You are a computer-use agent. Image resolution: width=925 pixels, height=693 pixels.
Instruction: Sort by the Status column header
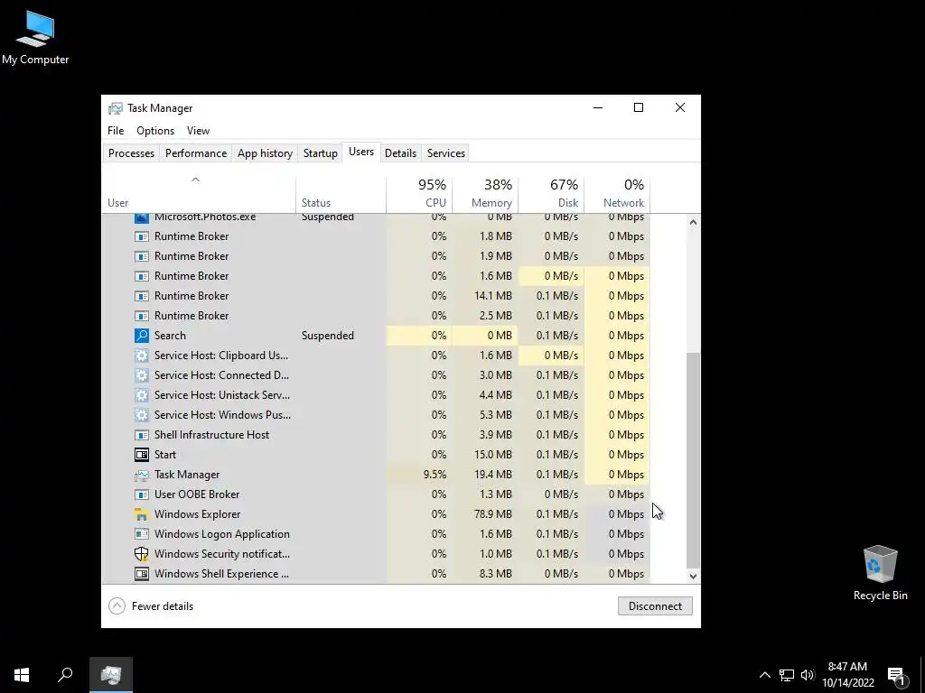tap(341, 194)
